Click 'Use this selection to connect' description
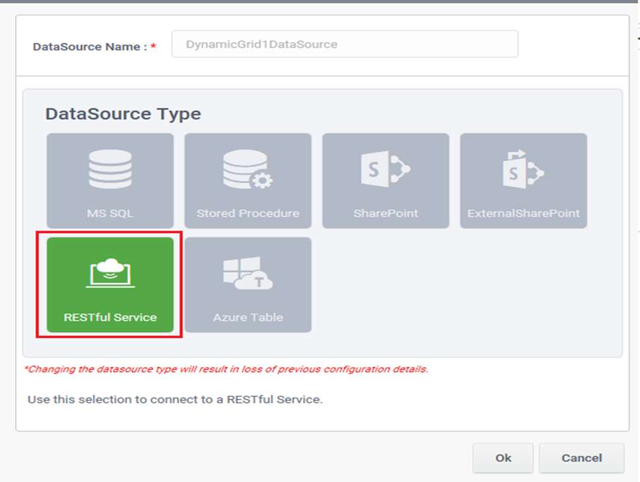The height and width of the screenshot is (482, 640). pyautogui.click(x=175, y=399)
